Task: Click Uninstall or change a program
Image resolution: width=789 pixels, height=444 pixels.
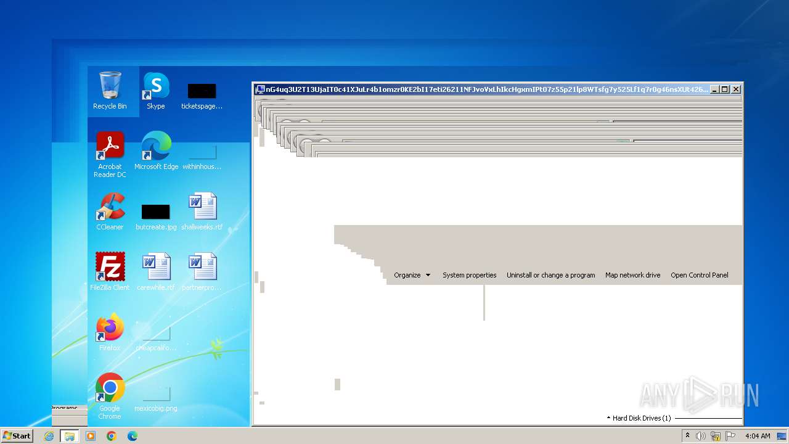Action: 550,275
